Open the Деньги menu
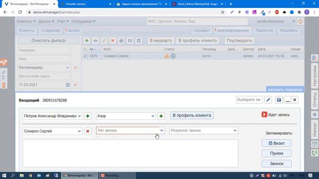Viewport: 319px width, 179px height. (46, 21)
